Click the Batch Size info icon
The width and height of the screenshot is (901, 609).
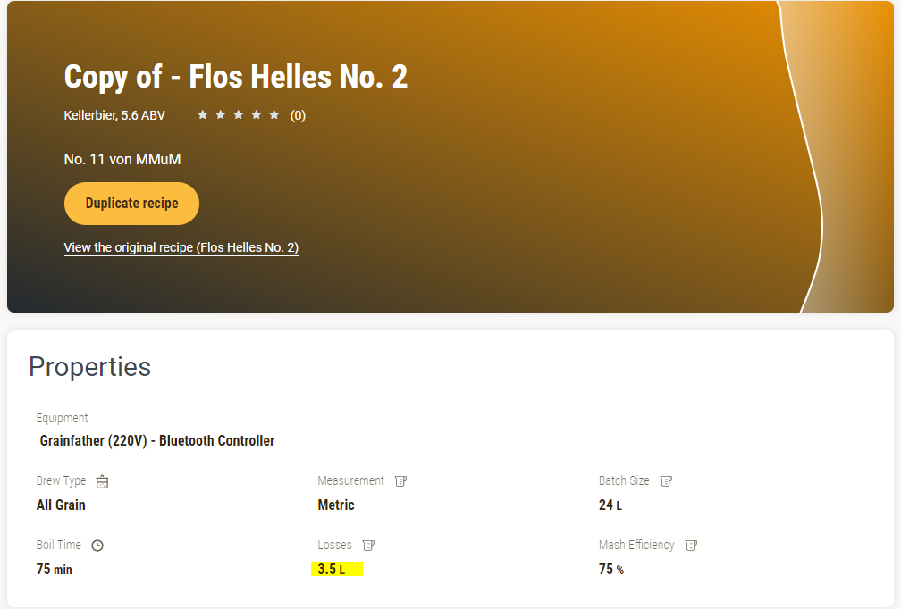coord(666,481)
